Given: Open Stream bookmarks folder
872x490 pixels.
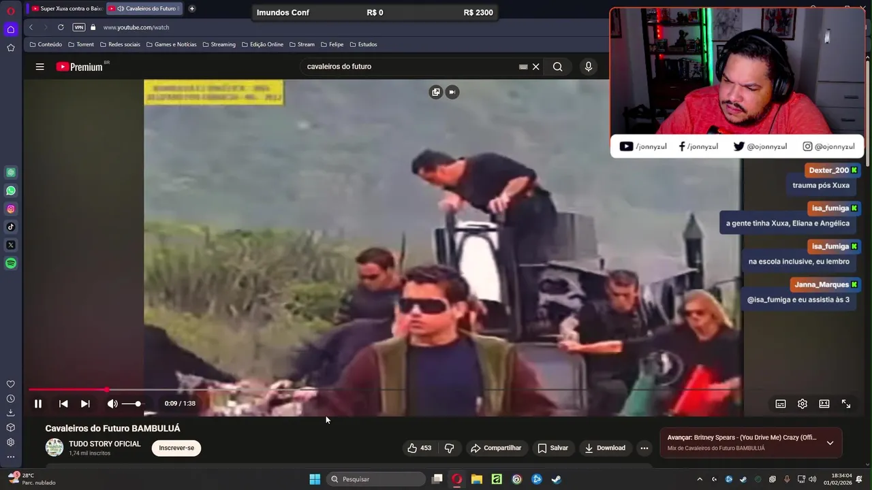Looking at the screenshot, I should pos(302,44).
